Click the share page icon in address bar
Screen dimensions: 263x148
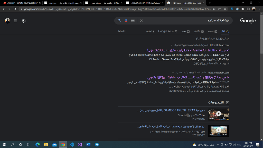point(219,9)
